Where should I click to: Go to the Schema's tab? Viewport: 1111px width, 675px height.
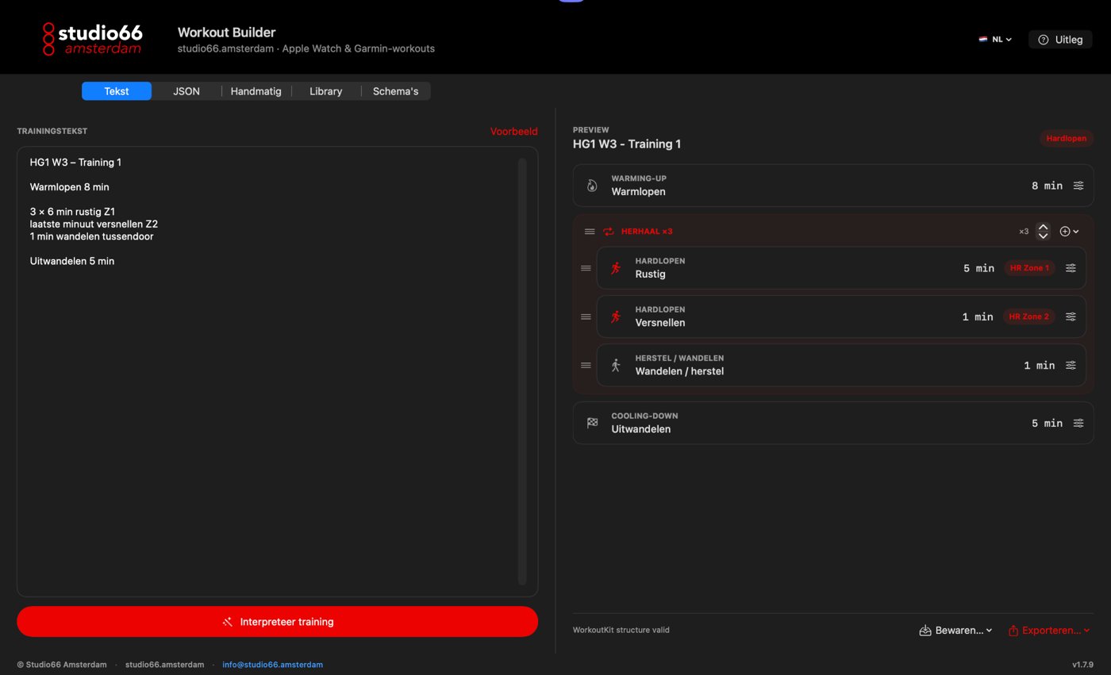(395, 91)
